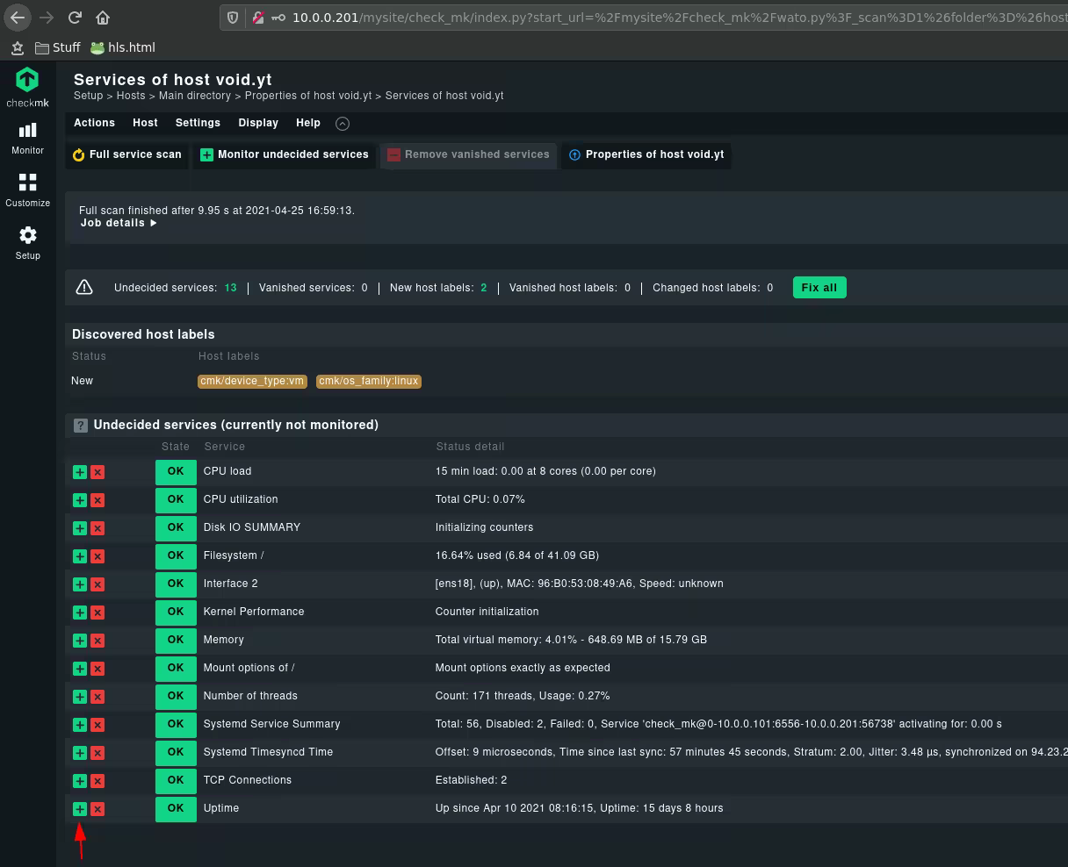Open Monitor in the sidebar

[x=27, y=139]
